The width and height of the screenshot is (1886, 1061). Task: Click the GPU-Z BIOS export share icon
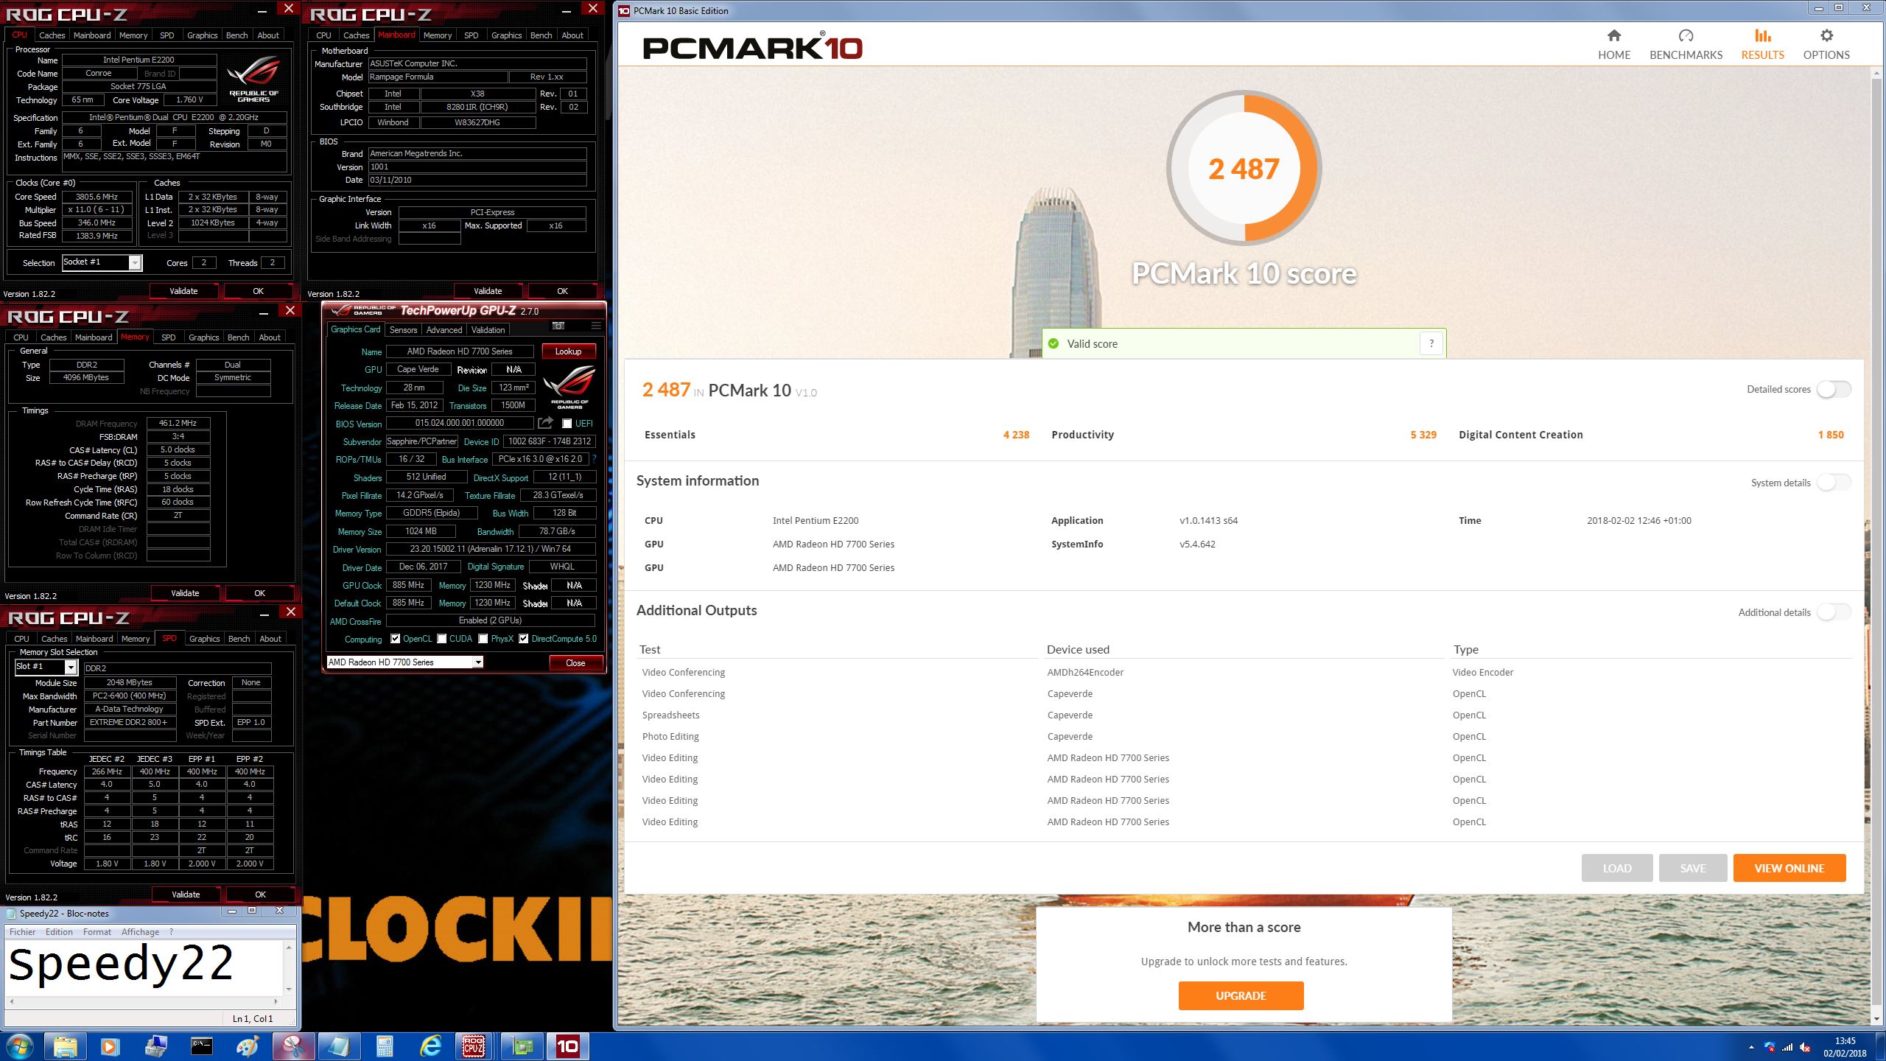tap(545, 423)
